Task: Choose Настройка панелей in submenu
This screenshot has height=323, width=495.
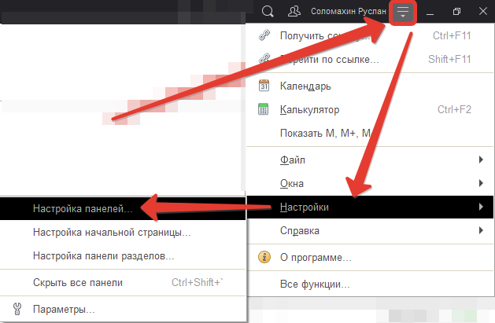Action: point(123,208)
